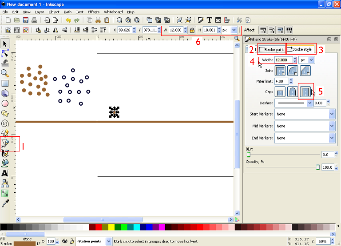Open the Object menu
Viewport: 341px width, 246px height.
[x=54, y=12]
